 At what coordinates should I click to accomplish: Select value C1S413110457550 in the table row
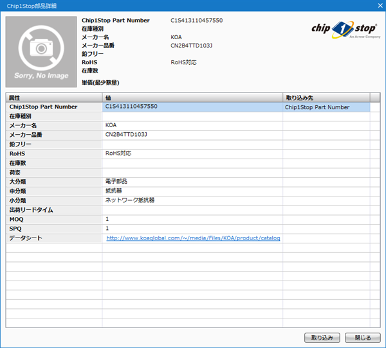point(131,107)
